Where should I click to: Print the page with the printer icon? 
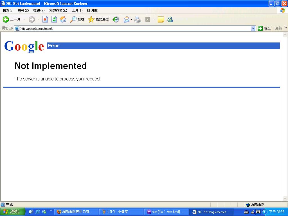(x=137, y=19)
